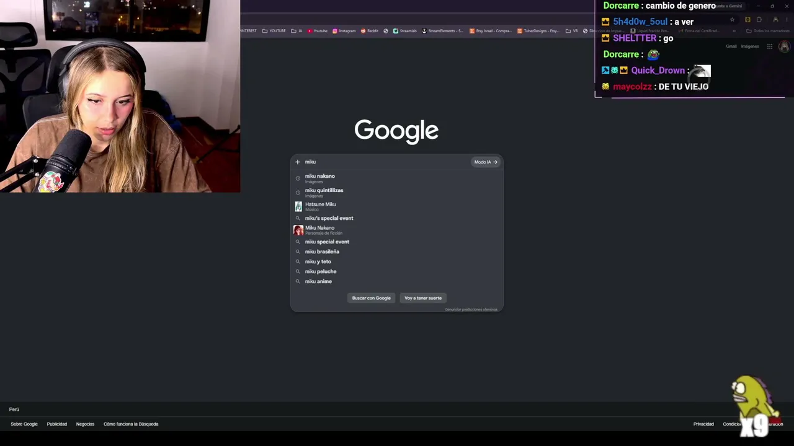Open the Google account avatar
The height and width of the screenshot is (446, 794).
[x=785, y=46]
